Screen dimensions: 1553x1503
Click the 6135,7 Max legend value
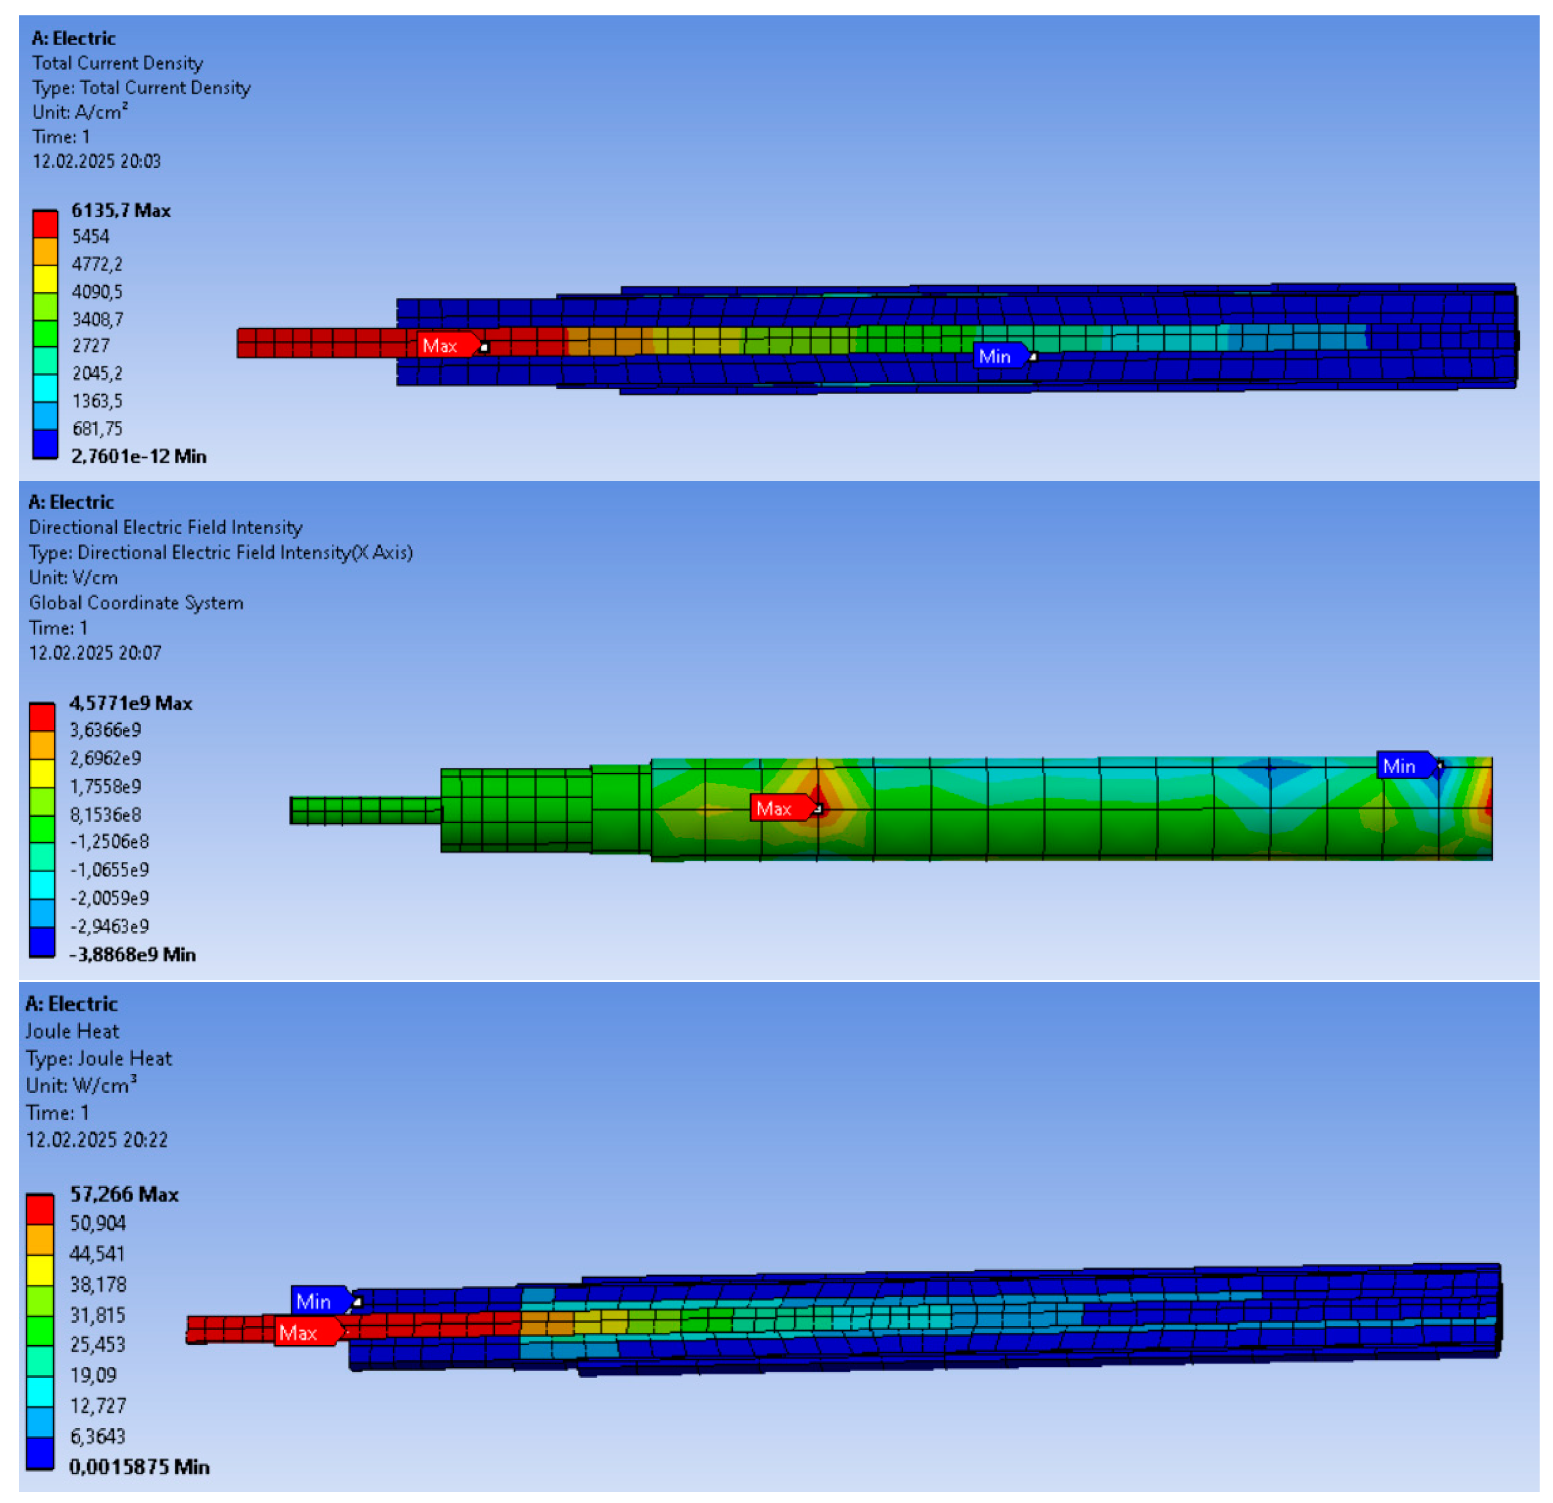[120, 211]
